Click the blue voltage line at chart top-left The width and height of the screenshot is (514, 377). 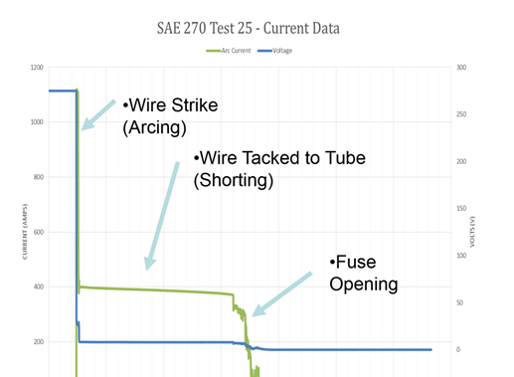click(x=63, y=91)
